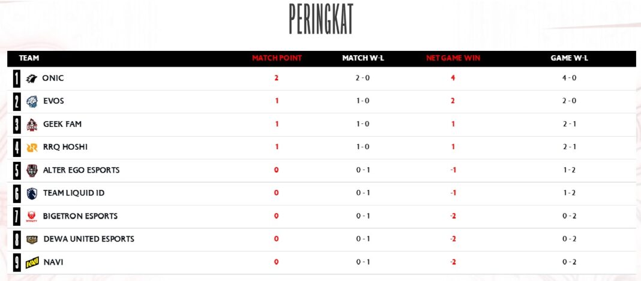Sort by MATCH POINT column header
Viewport: 641px width, 281px height.
277,58
